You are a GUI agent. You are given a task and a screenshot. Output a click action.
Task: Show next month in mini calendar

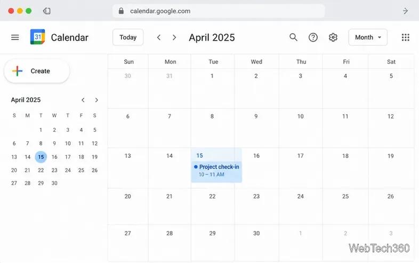[96, 100]
